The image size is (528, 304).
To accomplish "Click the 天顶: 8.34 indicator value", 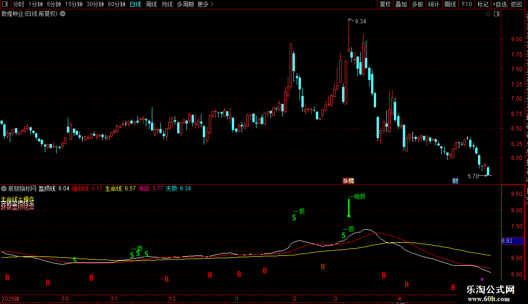I will [x=178, y=188].
